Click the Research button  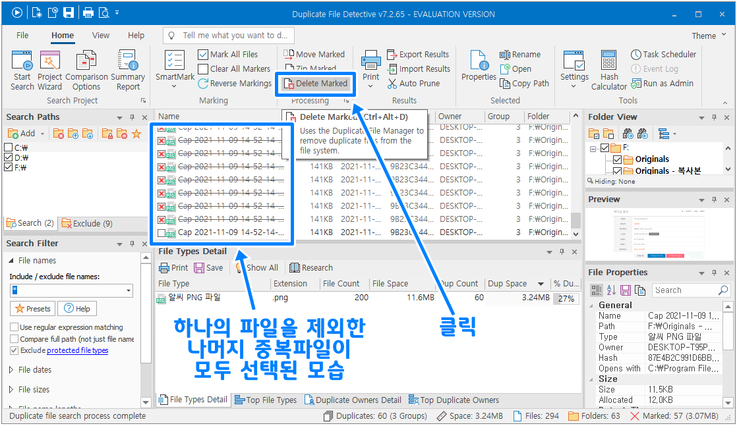coord(310,268)
